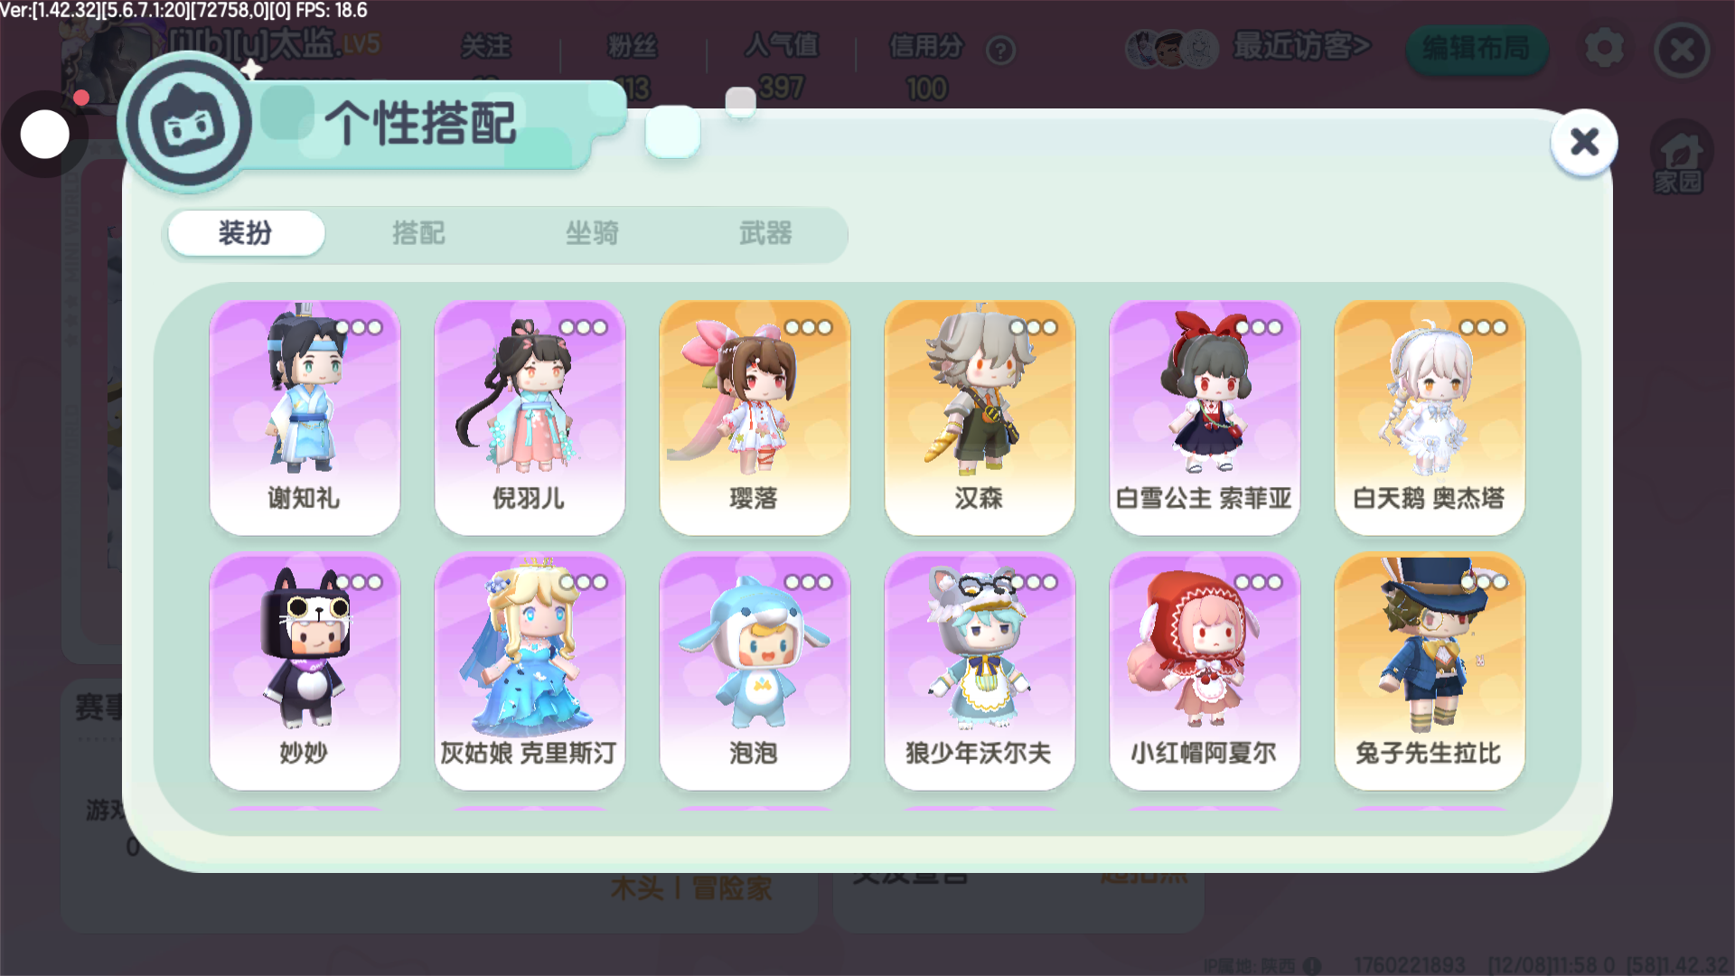Open three-dot menu on 汉森 card
The image size is (1735, 976).
1034,327
